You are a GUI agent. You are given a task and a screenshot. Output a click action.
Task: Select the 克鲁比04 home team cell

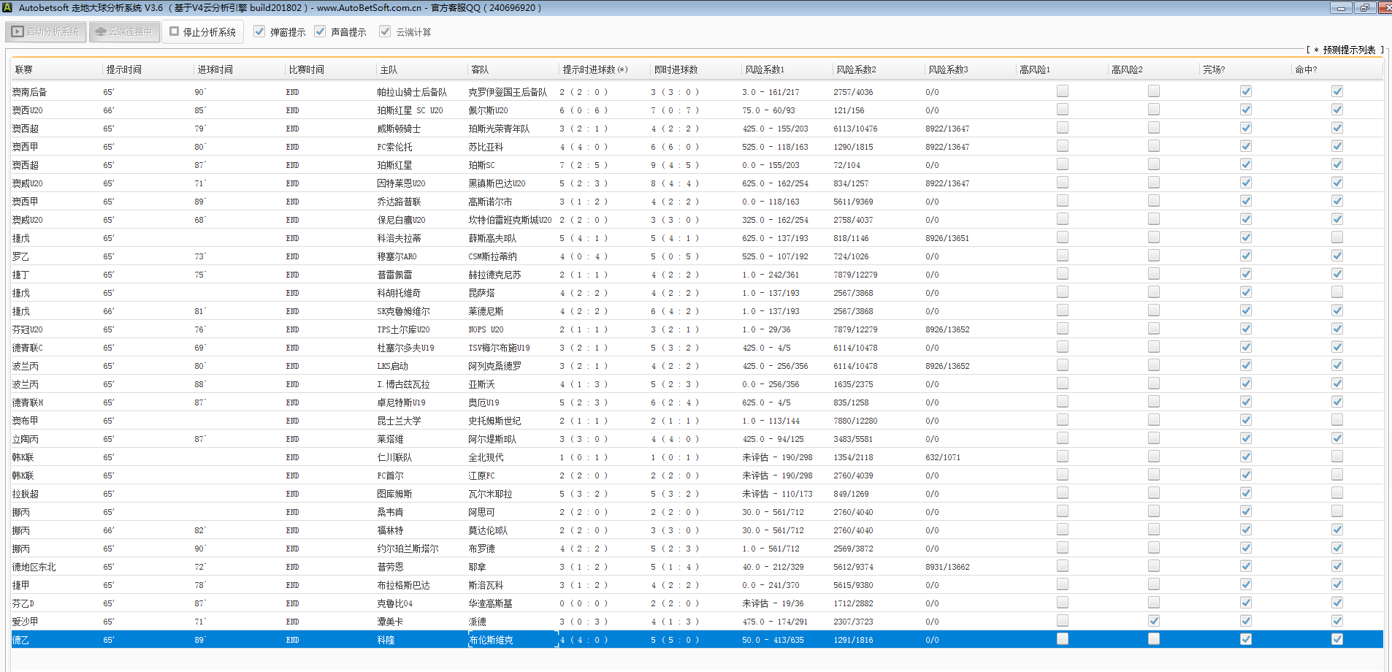(x=395, y=603)
